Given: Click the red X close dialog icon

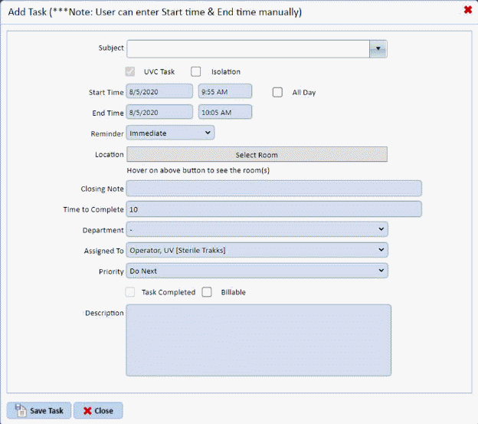Looking at the screenshot, I should tap(468, 10).
